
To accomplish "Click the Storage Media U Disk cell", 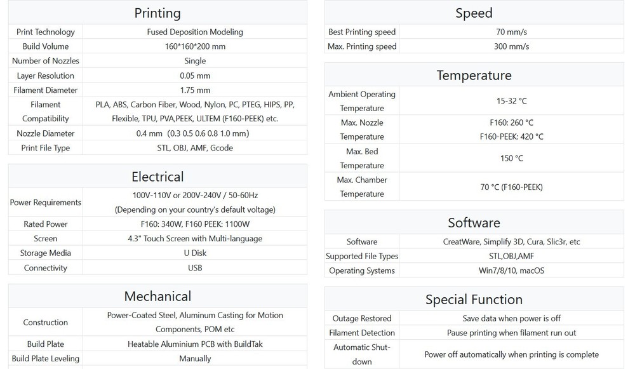I will coord(195,253).
